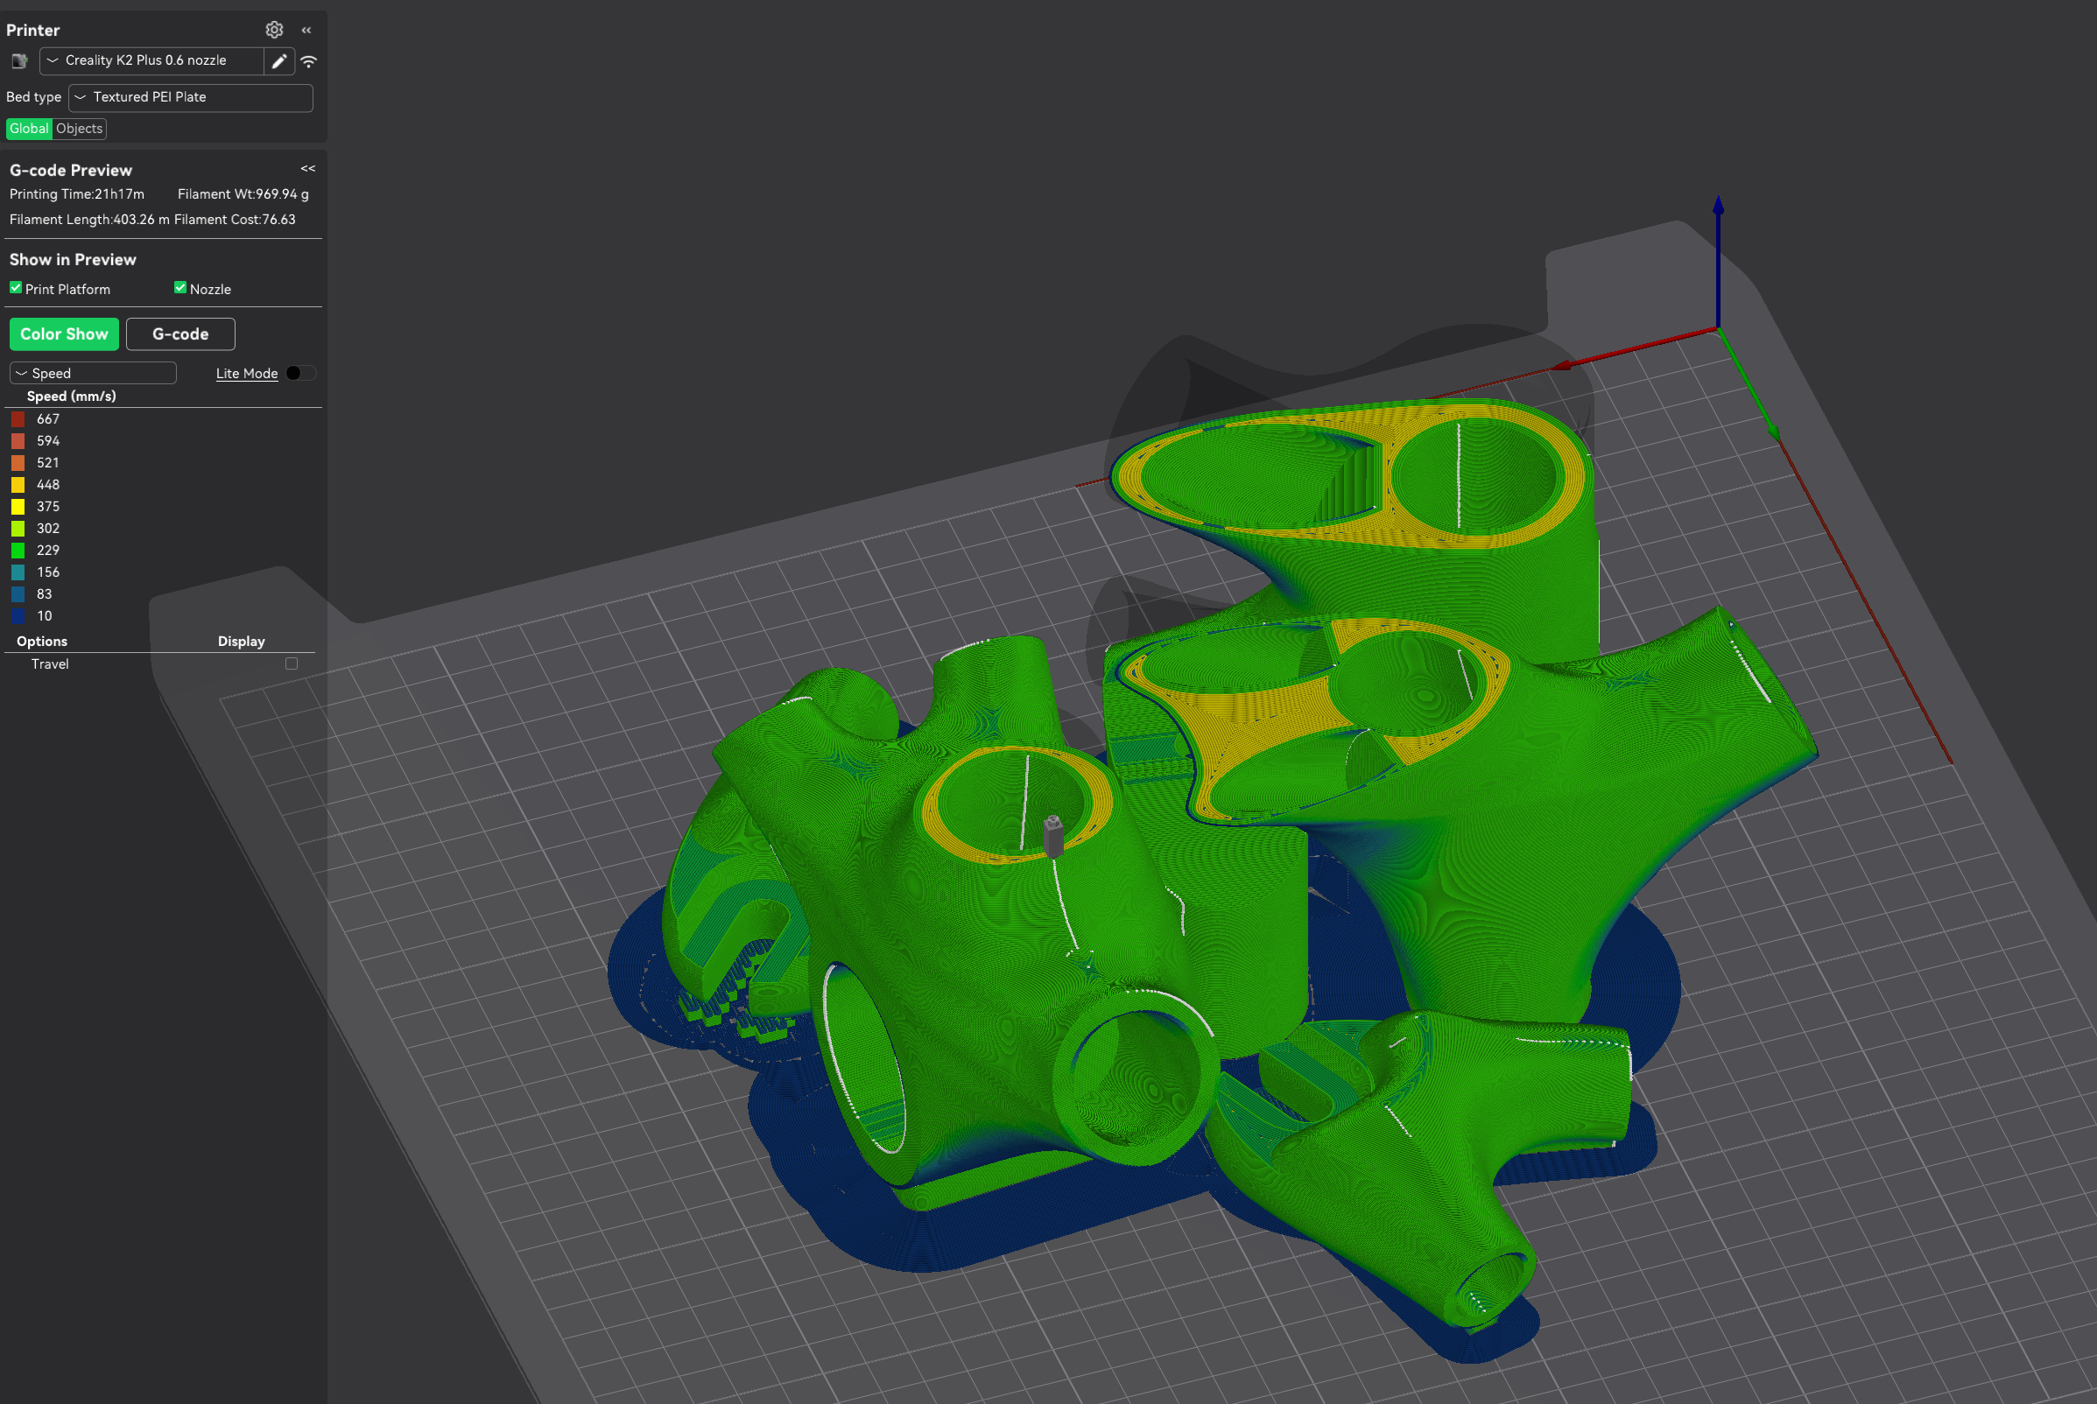Disable the Nozzle preview checkbox
2097x1404 pixels.
point(180,287)
